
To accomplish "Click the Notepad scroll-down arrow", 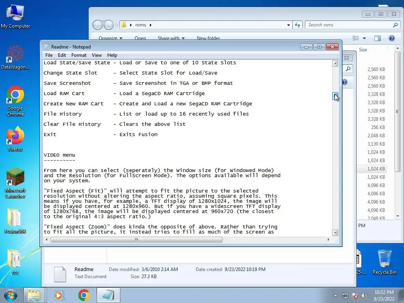I will [335, 233].
